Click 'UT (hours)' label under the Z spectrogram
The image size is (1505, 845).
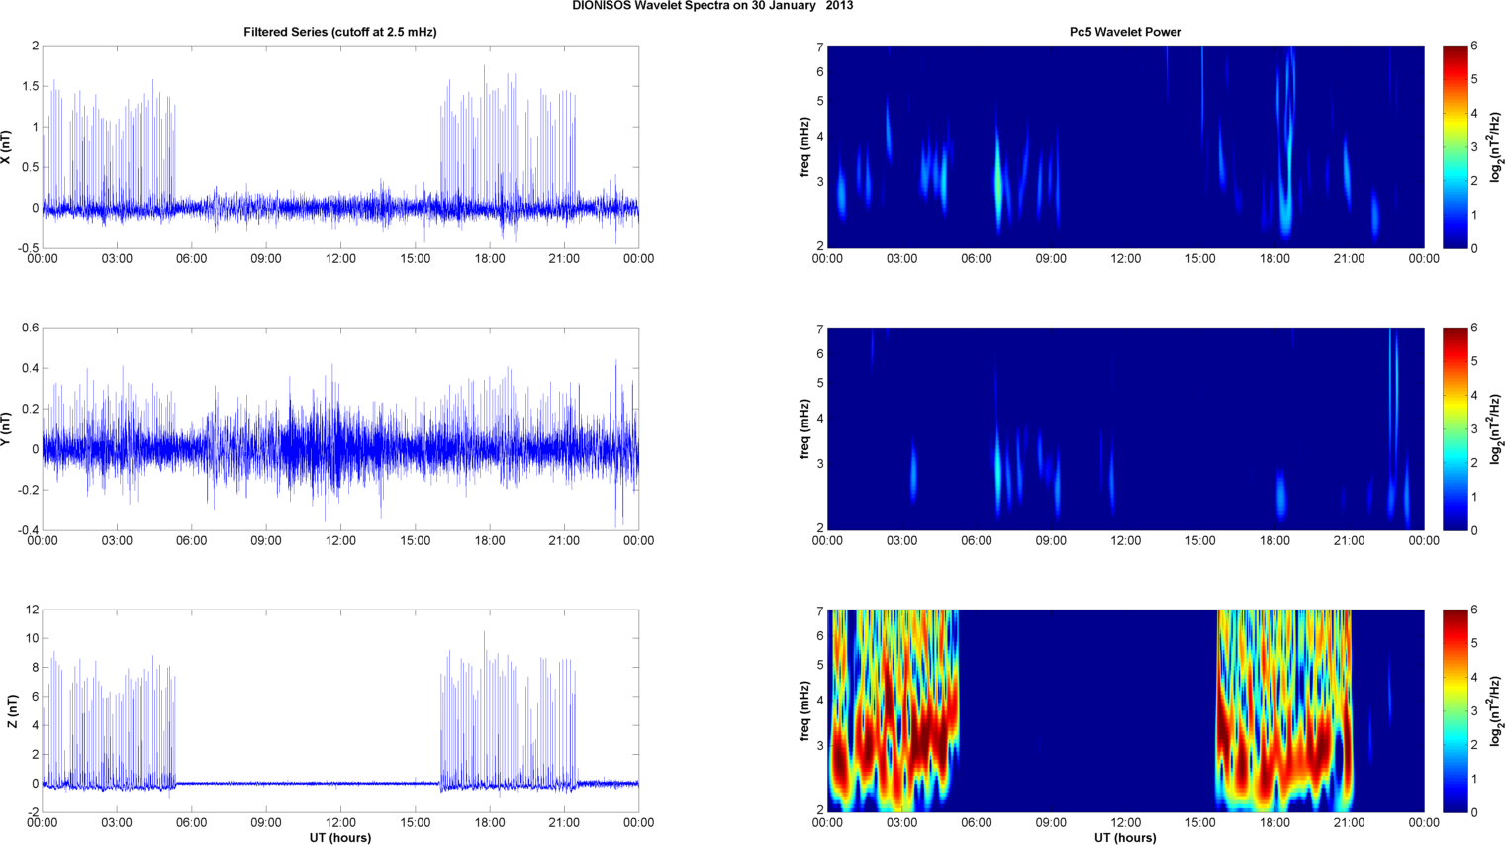pyautogui.click(x=1125, y=838)
